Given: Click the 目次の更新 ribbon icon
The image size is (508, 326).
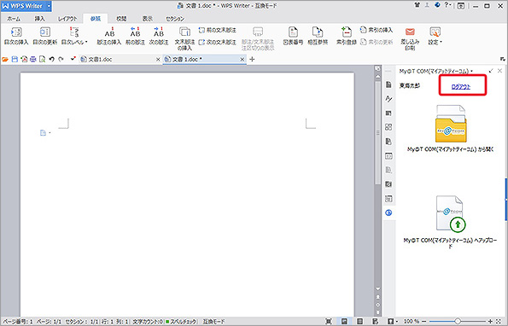Looking at the screenshot, I should pyautogui.click(x=45, y=32).
